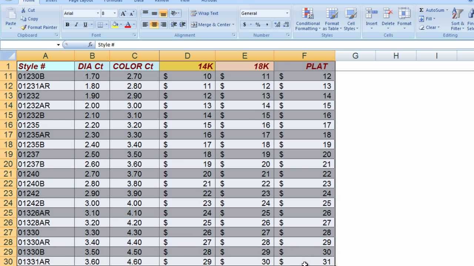Open the Fill options
This screenshot has width=474, height=266.
[x=427, y=19]
